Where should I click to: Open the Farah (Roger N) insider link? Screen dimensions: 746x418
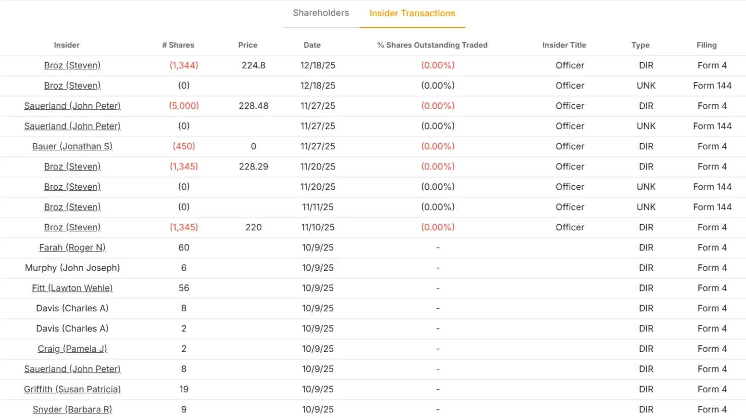coord(72,247)
